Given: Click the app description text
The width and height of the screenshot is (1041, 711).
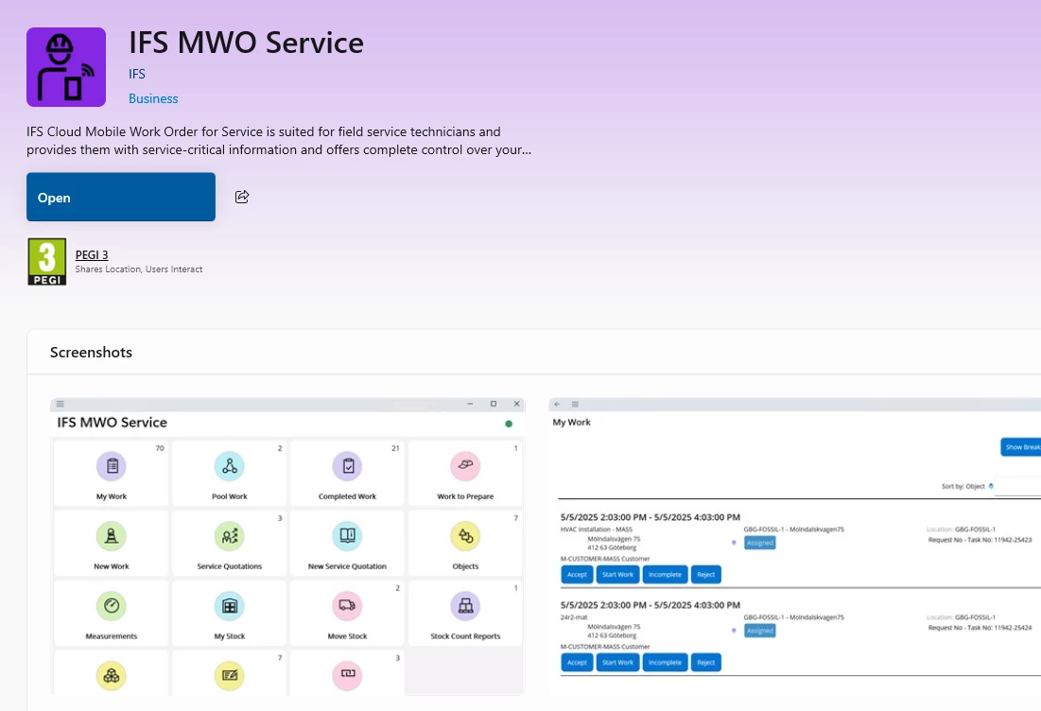Looking at the screenshot, I should click(279, 141).
